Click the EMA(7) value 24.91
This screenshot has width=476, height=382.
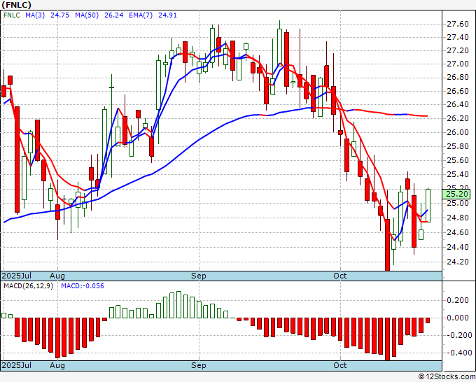(x=167, y=15)
